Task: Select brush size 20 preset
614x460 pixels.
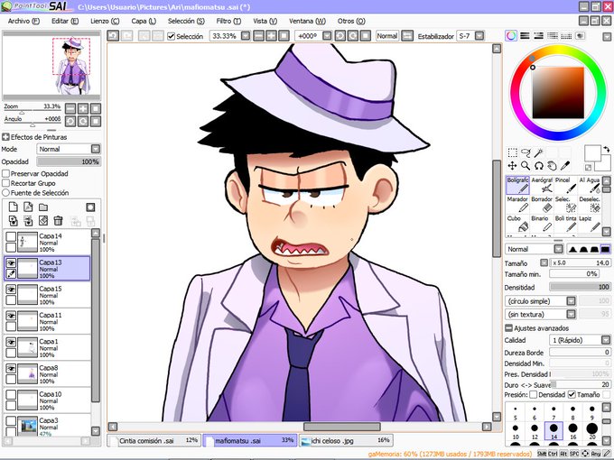Action: pyautogui.click(x=592, y=431)
